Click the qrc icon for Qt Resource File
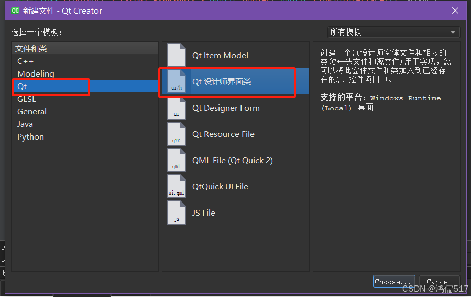Viewport: 471px width, 297px height. pos(177,134)
